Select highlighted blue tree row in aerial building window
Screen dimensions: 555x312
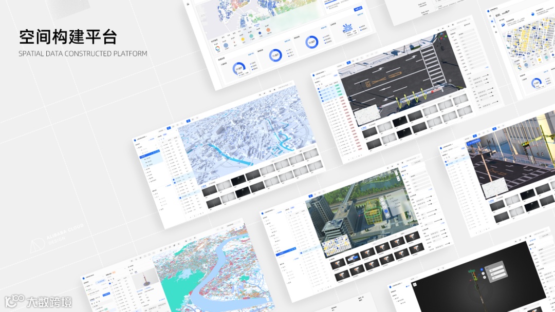[287, 251]
